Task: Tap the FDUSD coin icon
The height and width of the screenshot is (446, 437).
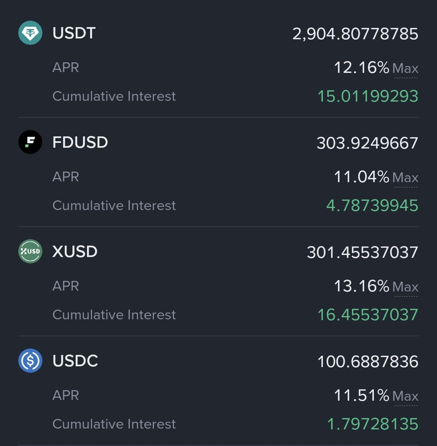Action: click(x=30, y=142)
